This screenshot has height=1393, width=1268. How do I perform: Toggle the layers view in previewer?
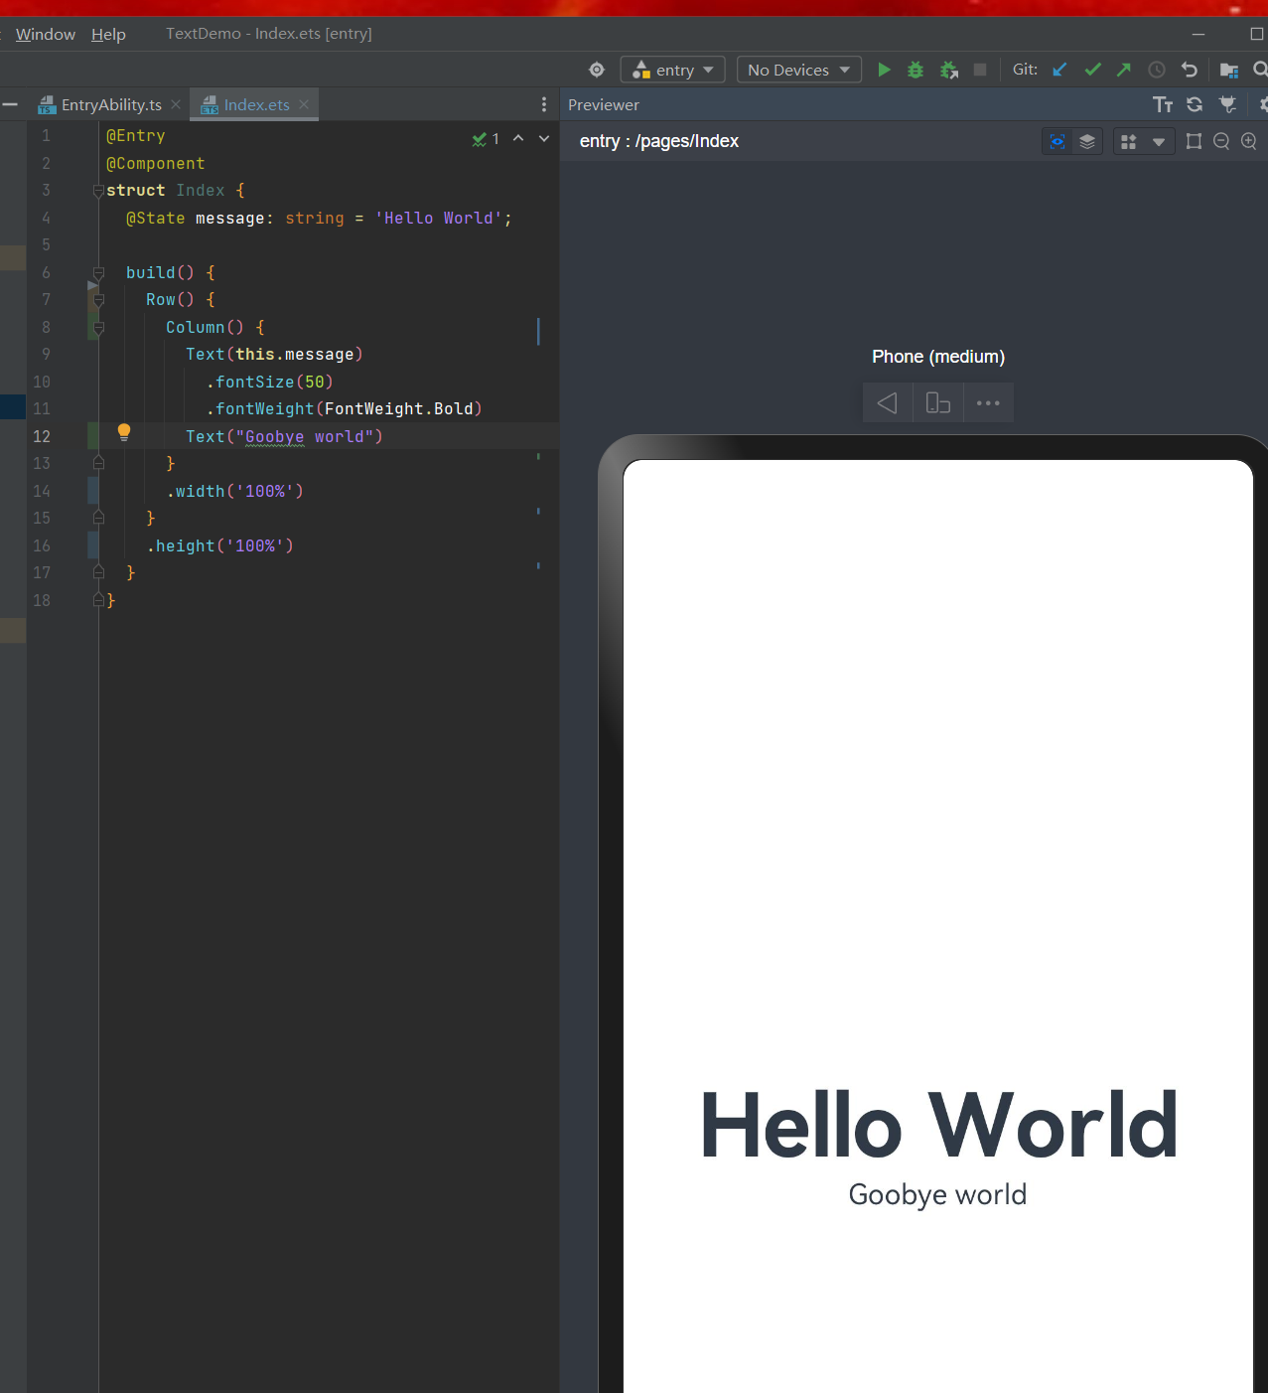pos(1087,141)
